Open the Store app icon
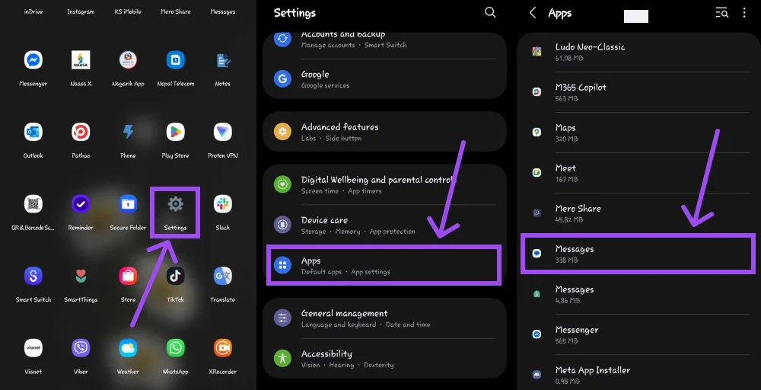The image size is (761, 390). point(128,276)
